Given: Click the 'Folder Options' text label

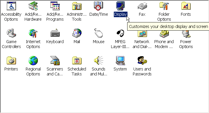Looking at the screenshot, I should click(164, 17).
